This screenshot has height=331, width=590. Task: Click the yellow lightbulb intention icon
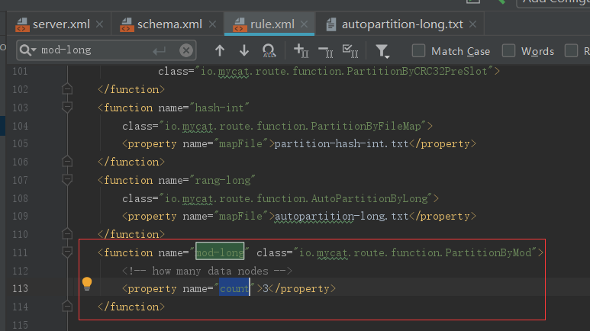[87, 284]
